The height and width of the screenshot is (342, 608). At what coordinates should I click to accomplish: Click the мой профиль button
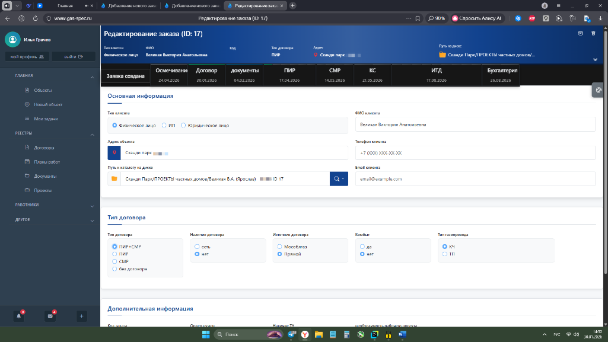[27, 56]
